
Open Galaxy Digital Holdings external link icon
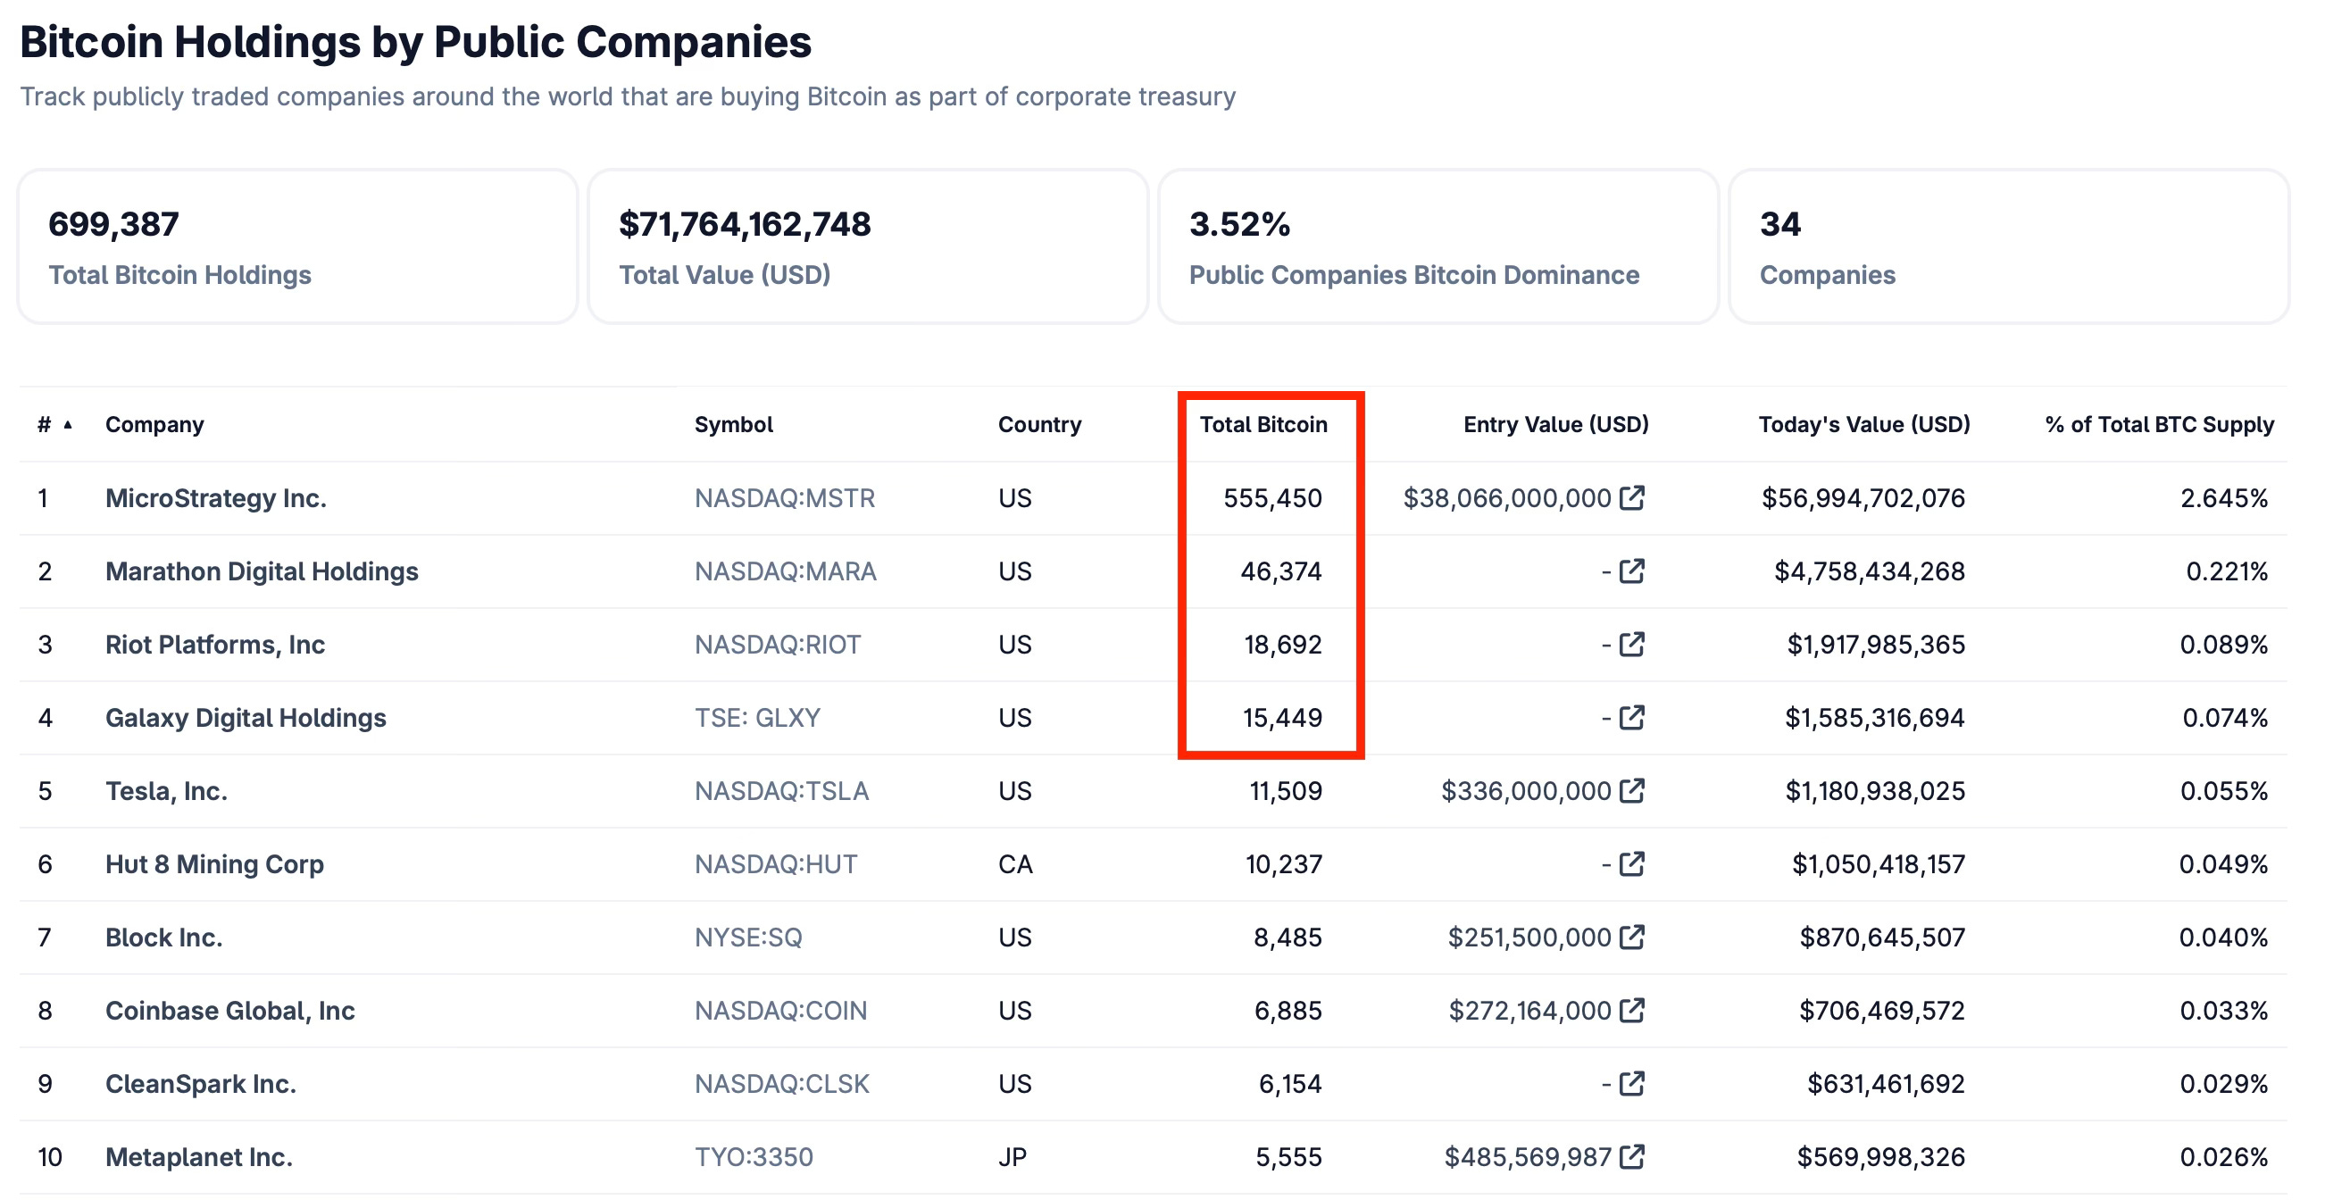click(1632, 717)
